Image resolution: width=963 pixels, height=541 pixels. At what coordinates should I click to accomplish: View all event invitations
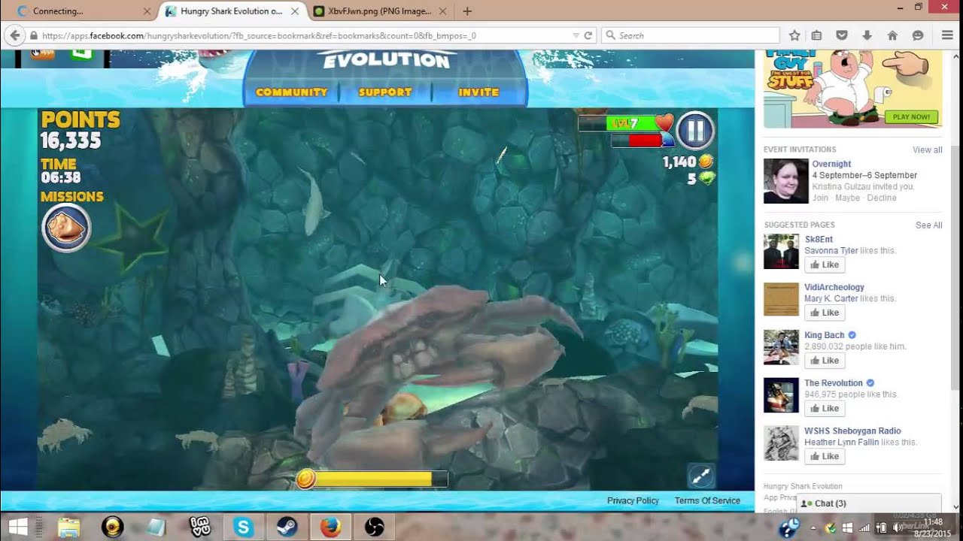[x=927, y=150]
